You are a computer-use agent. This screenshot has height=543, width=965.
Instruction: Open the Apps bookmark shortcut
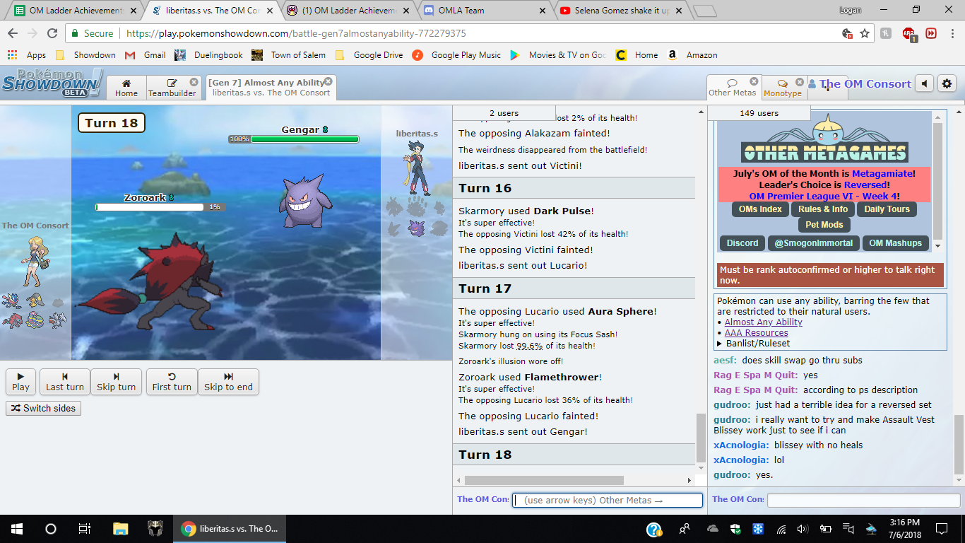[27, 55]
